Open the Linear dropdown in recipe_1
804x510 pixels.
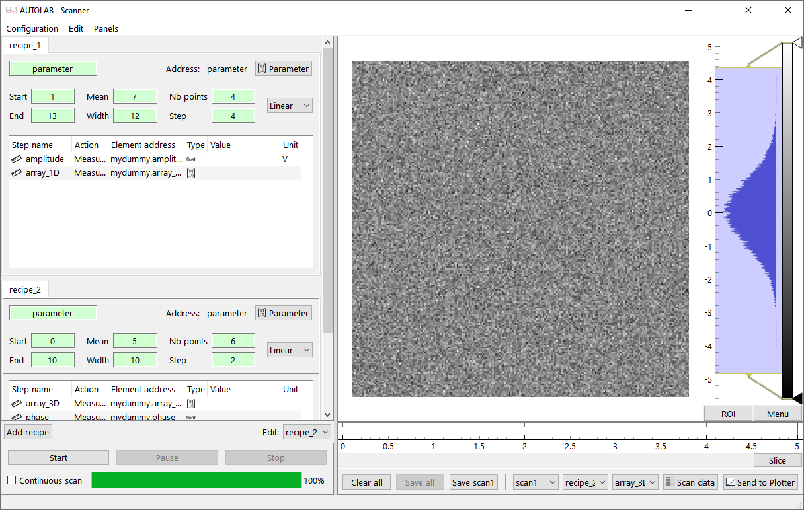(290, 106)
